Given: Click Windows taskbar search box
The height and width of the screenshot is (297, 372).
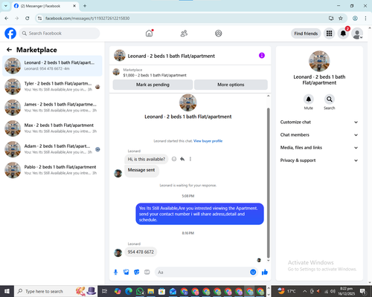Looking at the screenshot, I should coord(56,291).
